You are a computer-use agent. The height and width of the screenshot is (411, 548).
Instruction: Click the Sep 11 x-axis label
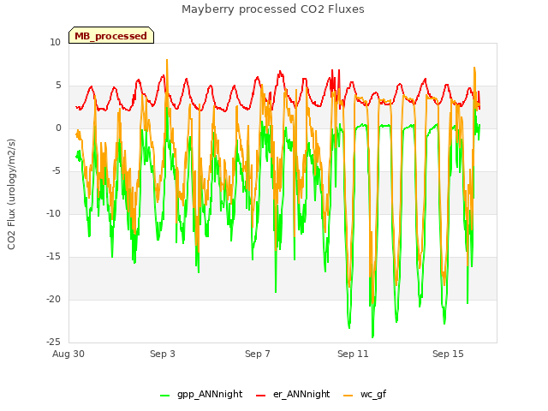[x=353, y=354]
